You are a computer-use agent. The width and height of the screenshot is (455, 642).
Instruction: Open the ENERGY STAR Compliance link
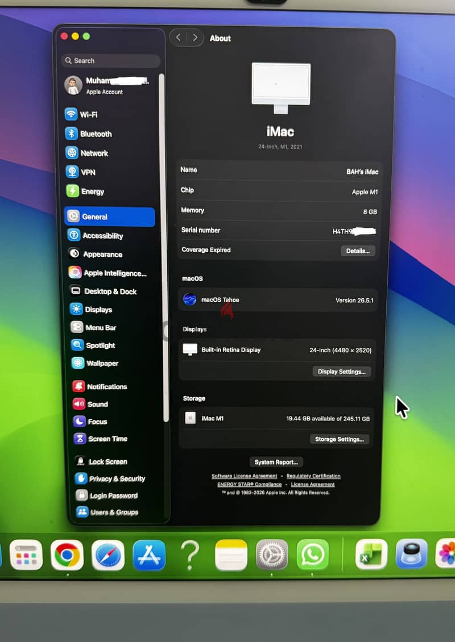click(249, 485)
